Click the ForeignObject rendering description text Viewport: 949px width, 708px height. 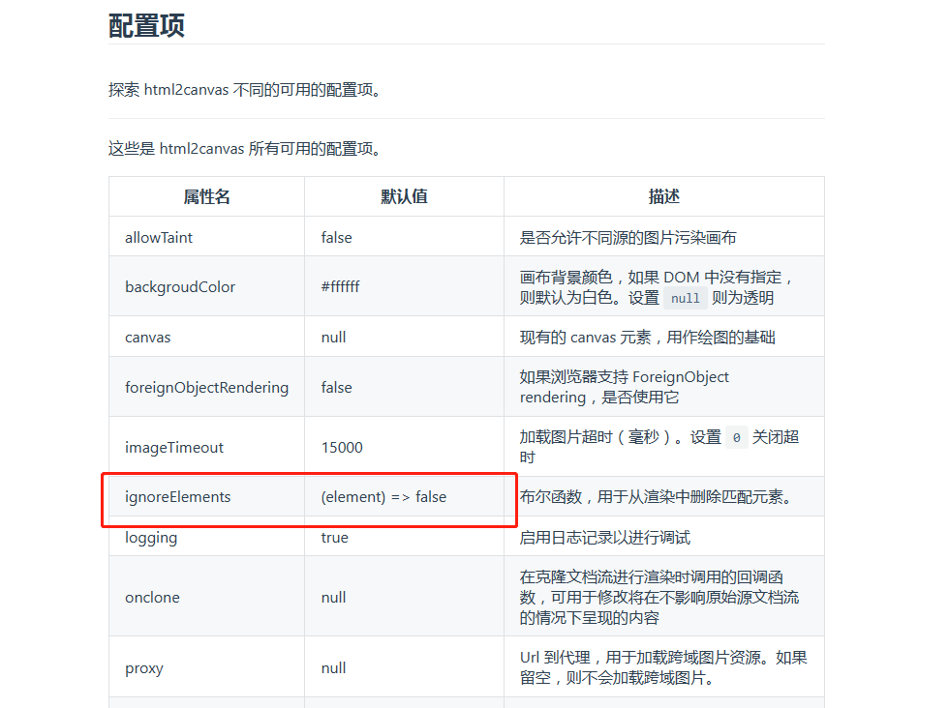(x=624, y=387)
